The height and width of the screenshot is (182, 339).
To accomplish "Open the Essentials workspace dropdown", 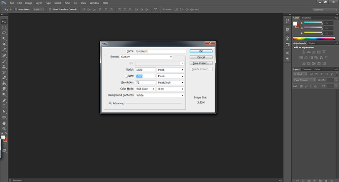I will pos(325,9).
